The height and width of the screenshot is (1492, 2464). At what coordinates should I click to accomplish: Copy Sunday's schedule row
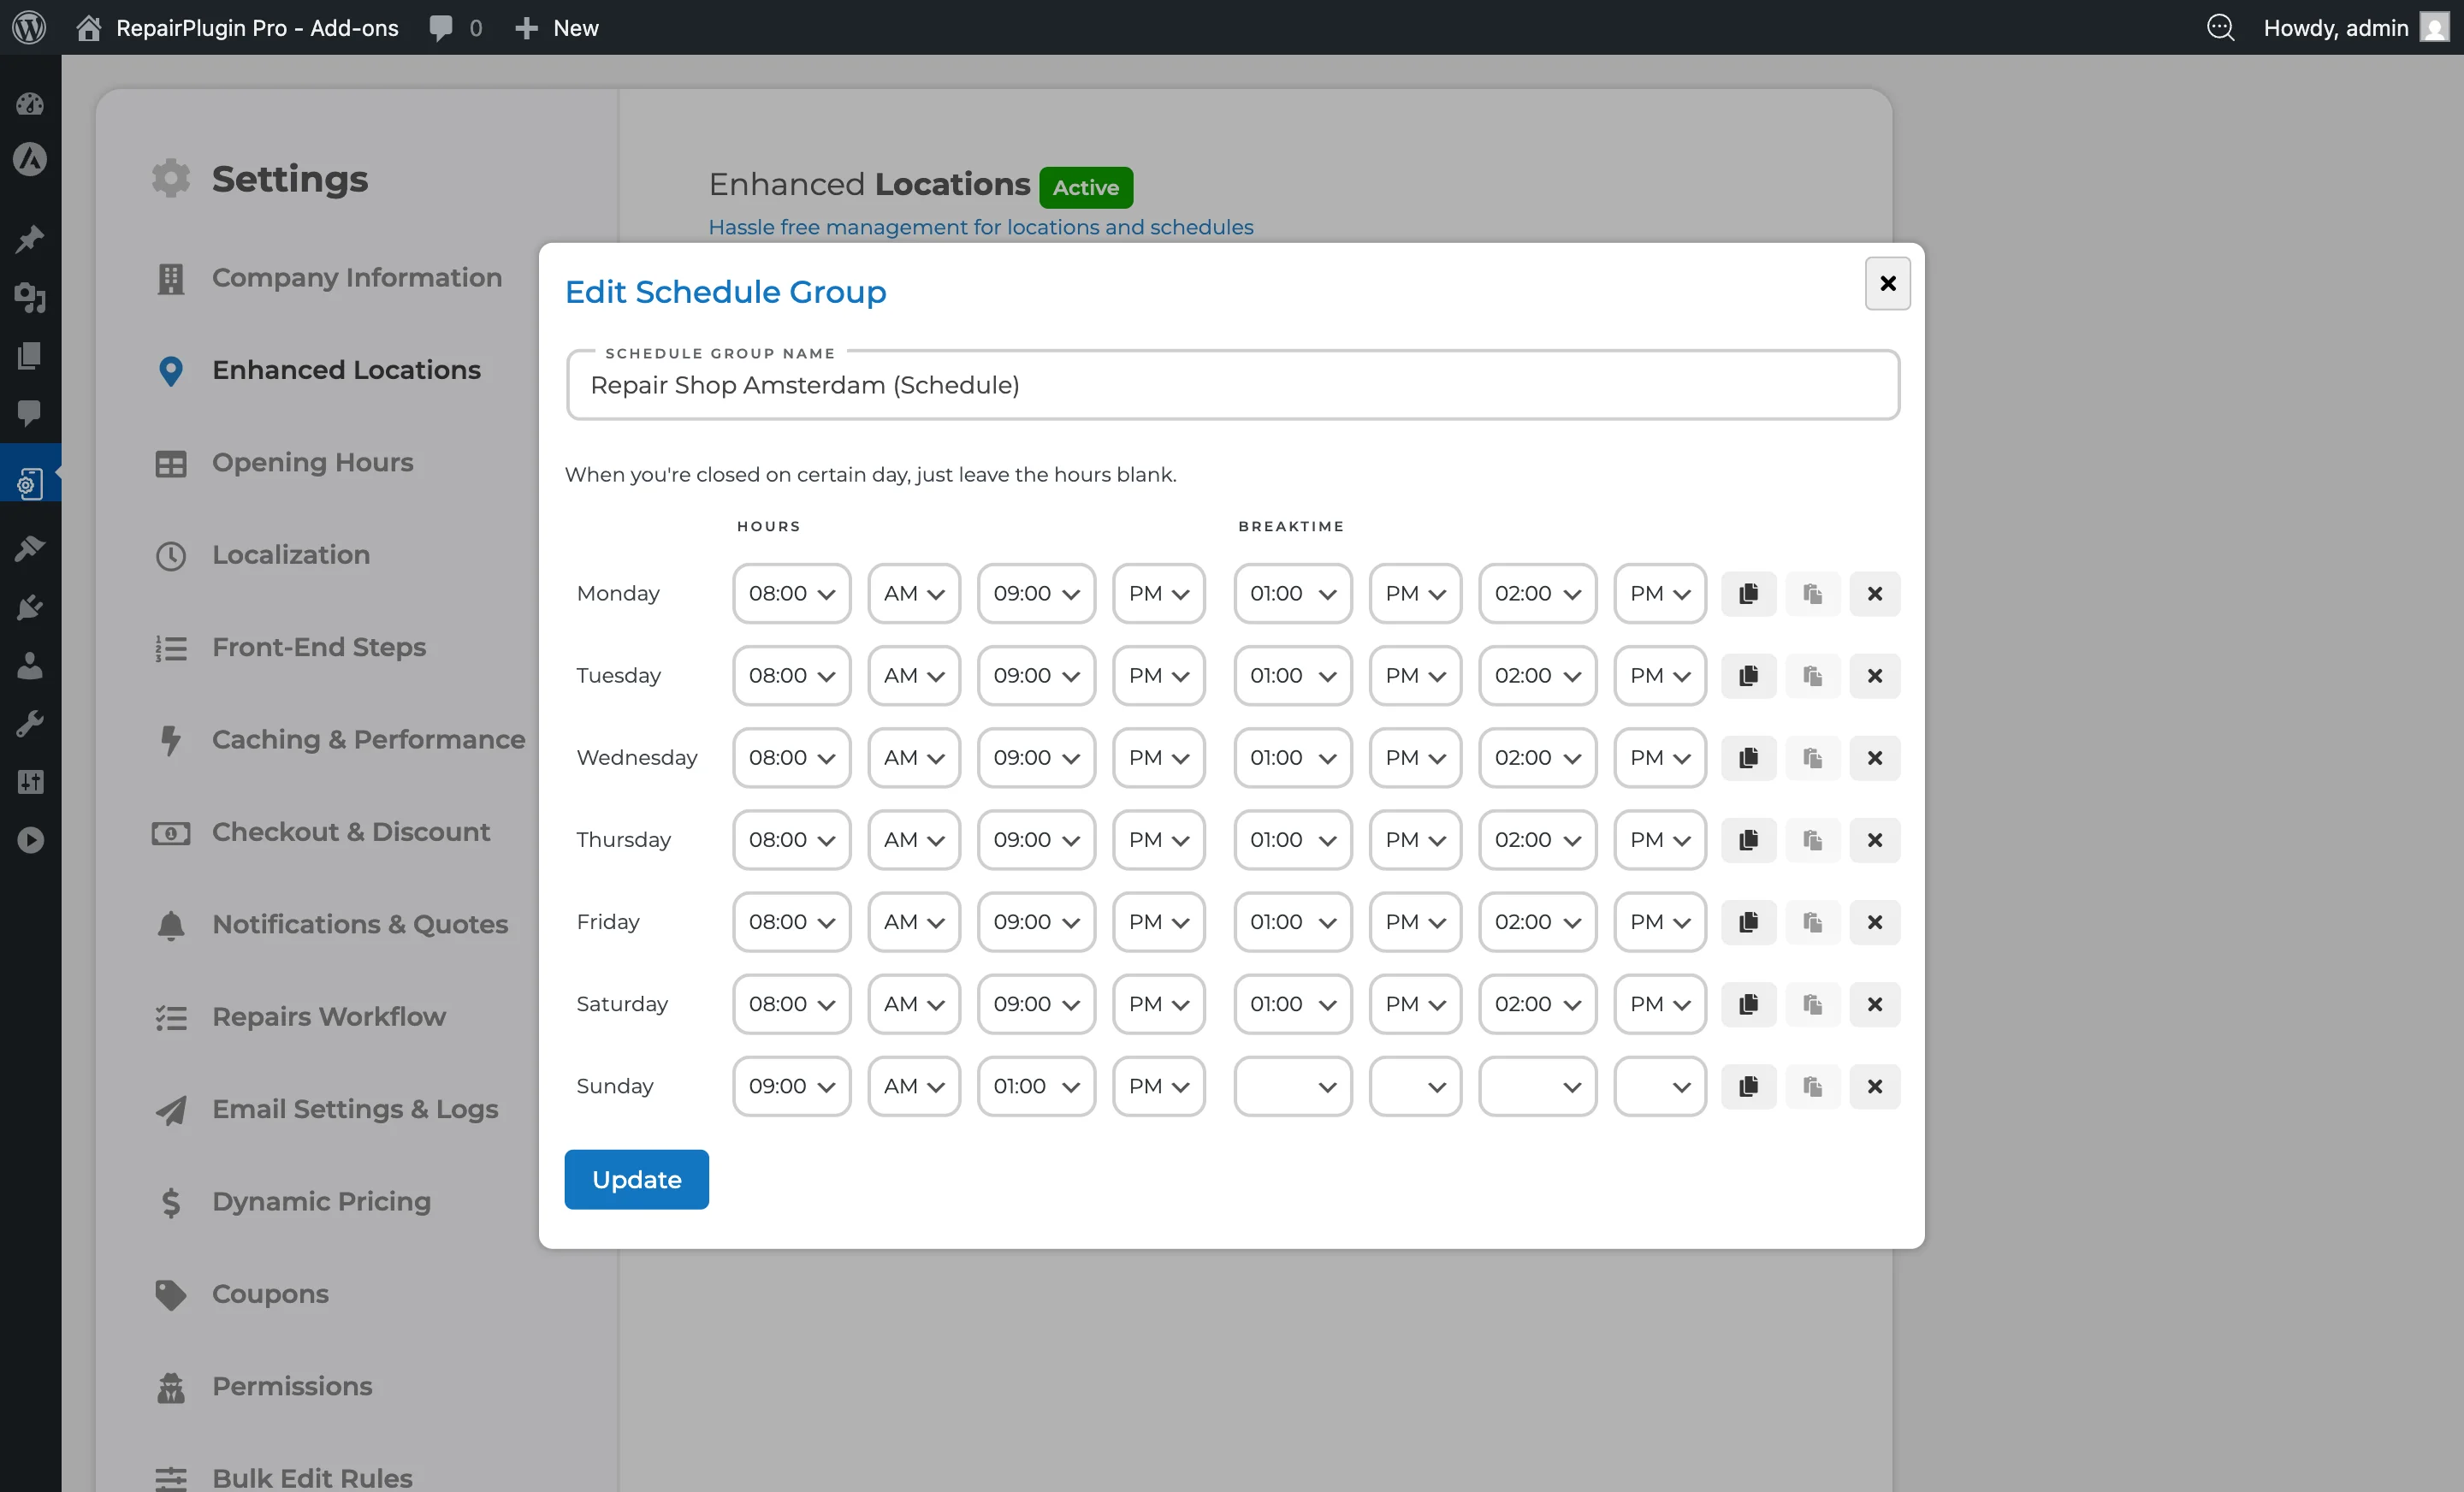coord(1748,1086)
